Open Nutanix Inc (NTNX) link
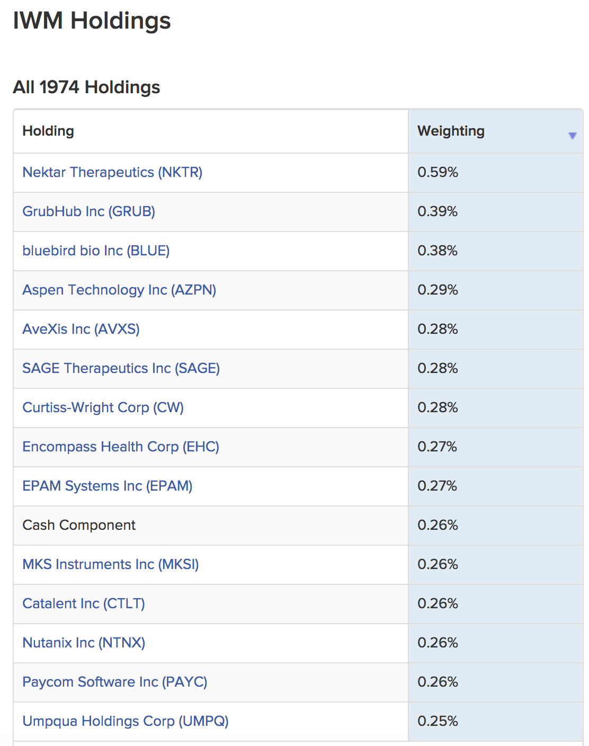 (x=84, y=643)
